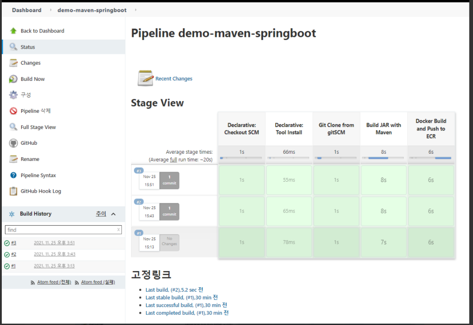The image size is (473, 325).
Task: Open the 2021. 11. 25 오후 3:13 timestamp link
Action: 54,266
